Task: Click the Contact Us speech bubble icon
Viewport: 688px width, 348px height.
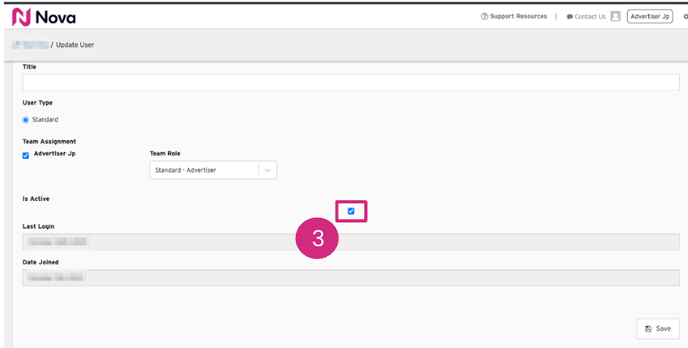Action: pyautogui.click(x=569, y=17)
